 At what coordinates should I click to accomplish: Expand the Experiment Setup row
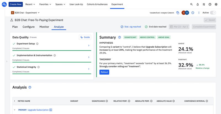[x=88, y=45]
